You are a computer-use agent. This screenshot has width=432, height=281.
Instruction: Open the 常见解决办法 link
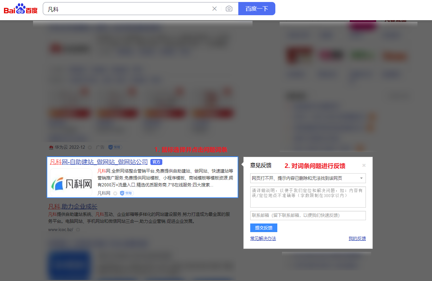[263, 238]
